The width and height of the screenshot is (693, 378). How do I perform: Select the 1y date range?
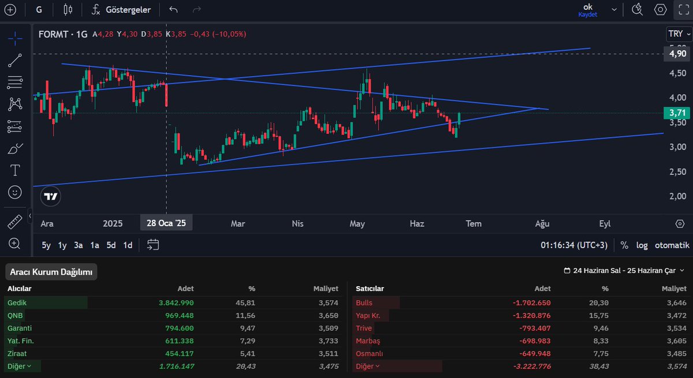(62, 245)
